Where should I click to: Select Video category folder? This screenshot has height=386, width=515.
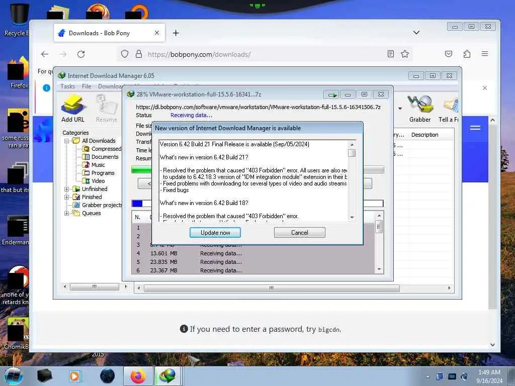pos(94,181)
